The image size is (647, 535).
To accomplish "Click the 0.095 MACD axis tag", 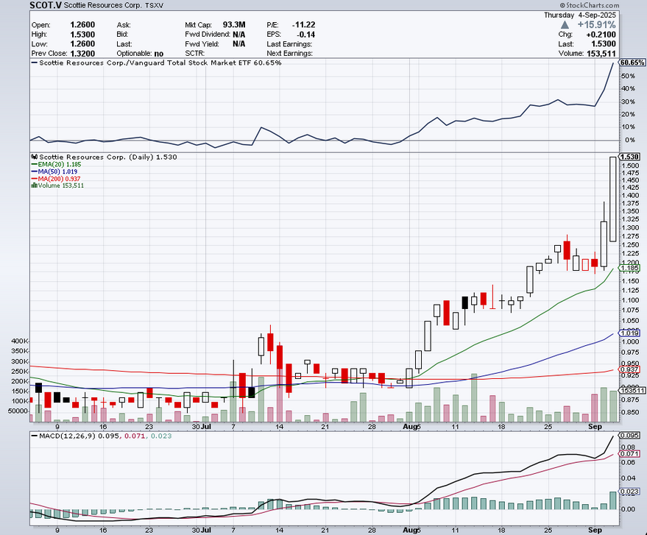I will click(x=629, y=435).
